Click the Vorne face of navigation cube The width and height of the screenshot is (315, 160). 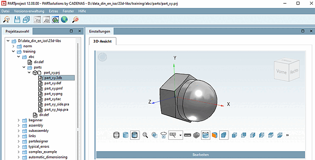[281, 72]
